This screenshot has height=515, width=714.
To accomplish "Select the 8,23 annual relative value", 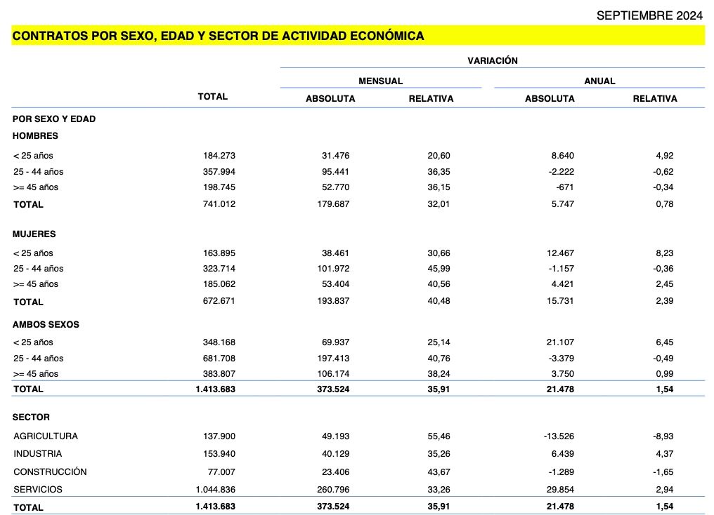I will point(663,253).
